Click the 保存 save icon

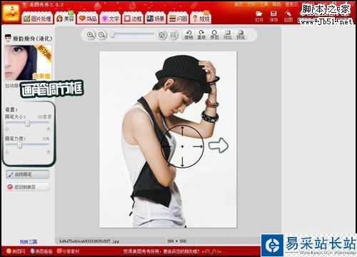point(273,16)
